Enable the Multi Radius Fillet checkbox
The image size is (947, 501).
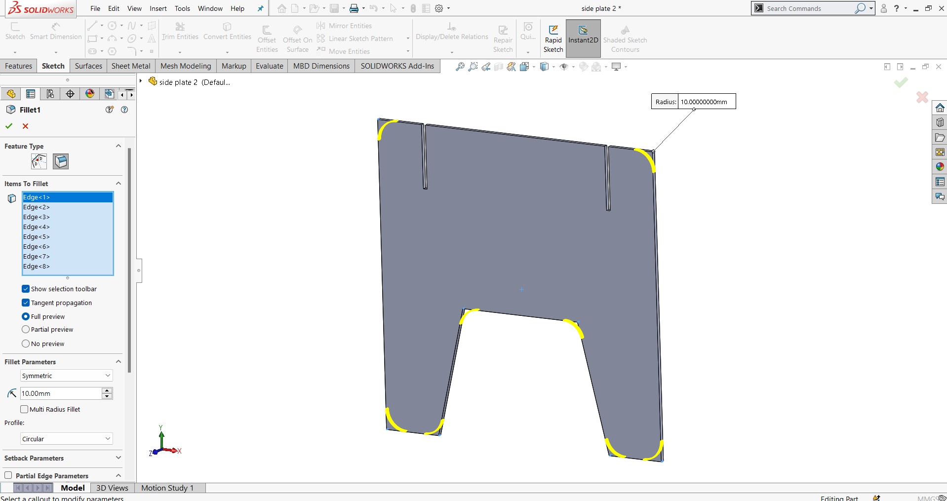click(x=24, y=409)
